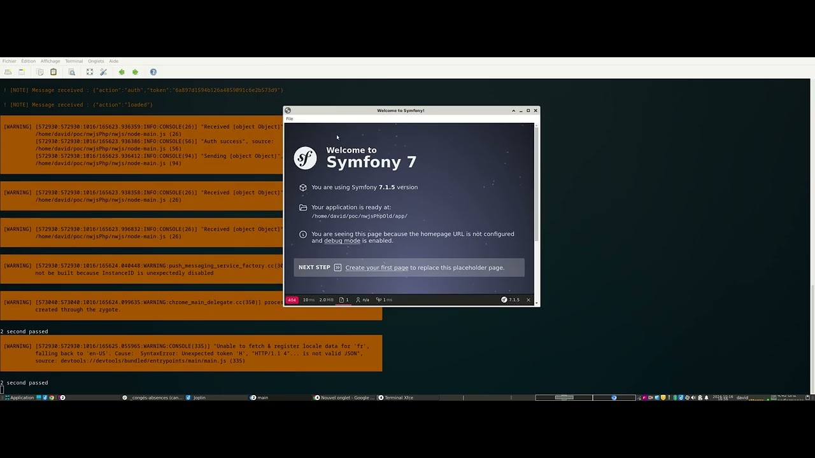Close the Symfony debug toolbar
This screenshot has width=815, height=458.
click(528, 300)
